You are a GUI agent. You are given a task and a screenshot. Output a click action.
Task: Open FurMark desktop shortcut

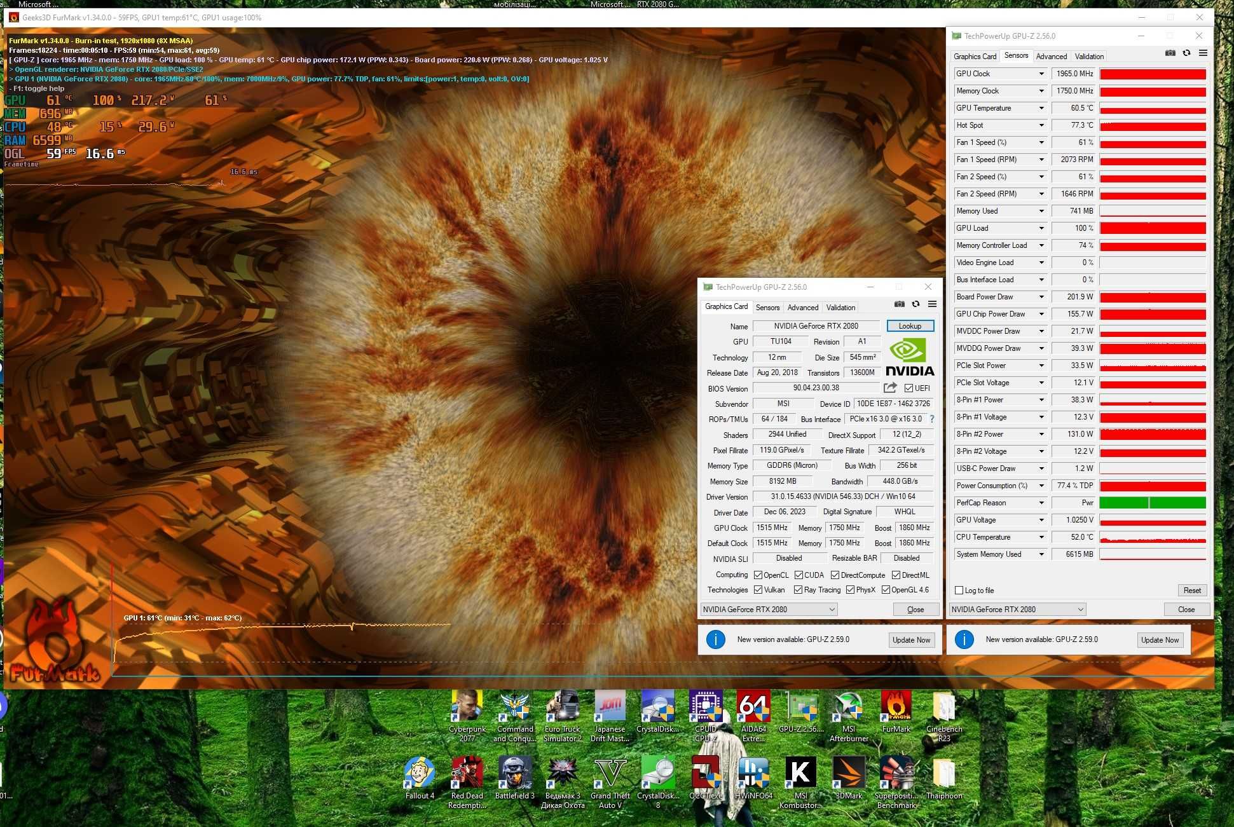896,712
